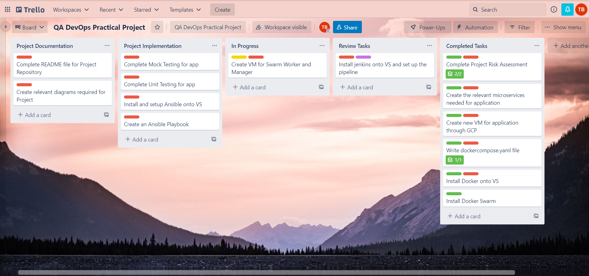Click green label on Install Docker Swarm card
This screenshot has width=589, height=276.
click(454, 193)
